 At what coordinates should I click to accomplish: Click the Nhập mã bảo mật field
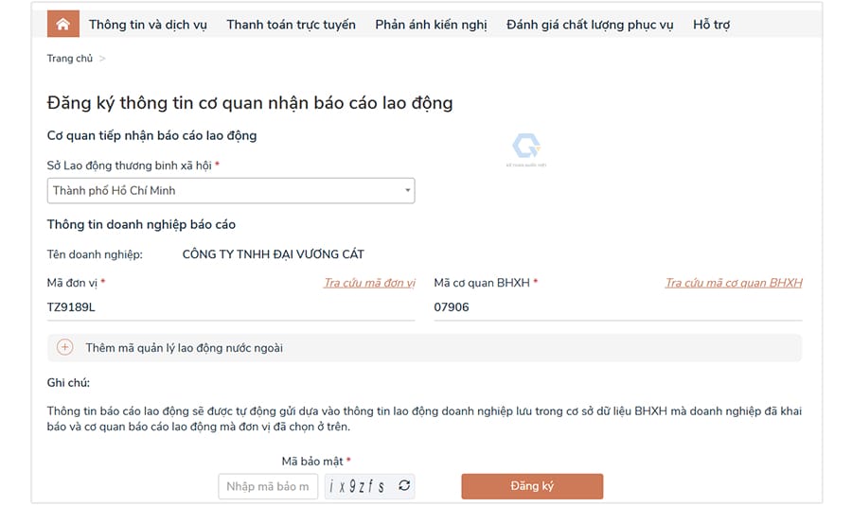click(269, 486)
